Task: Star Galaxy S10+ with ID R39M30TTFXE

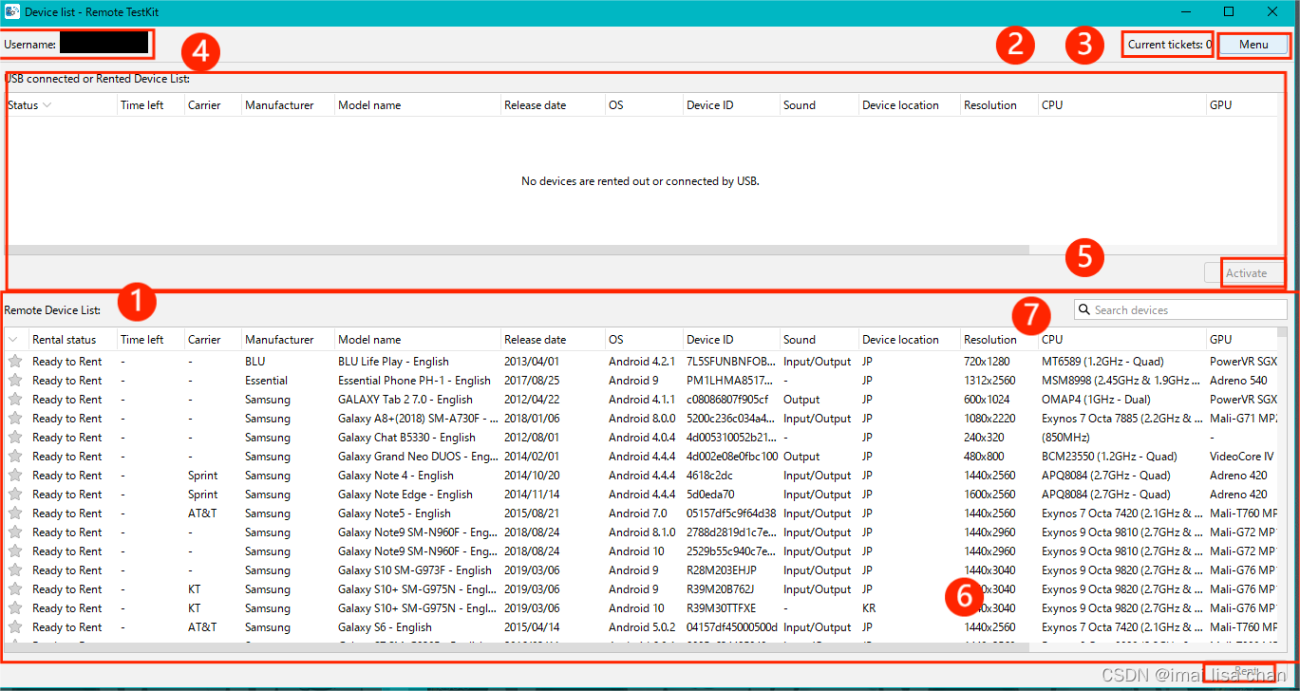Action: pyautogui.click(x=15, y=607)
